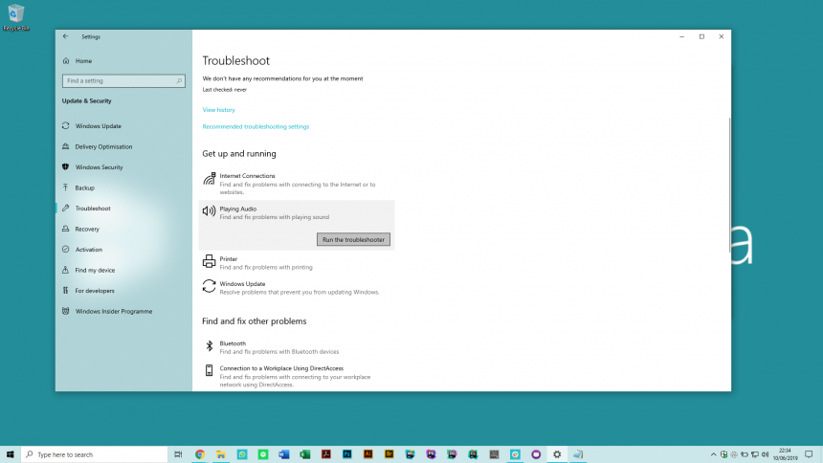Click the Printer icon
823x463 pixels.
click(209, 261)
